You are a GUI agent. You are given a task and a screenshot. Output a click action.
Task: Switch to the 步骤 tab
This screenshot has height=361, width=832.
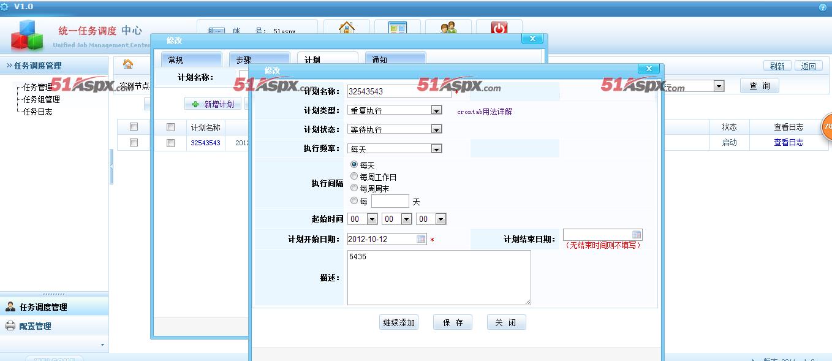click(x=259, y=59)
